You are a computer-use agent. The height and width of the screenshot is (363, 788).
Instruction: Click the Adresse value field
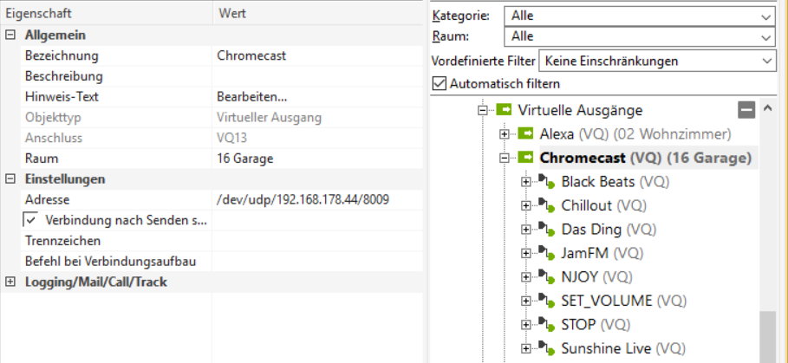pyautogui.click(x=303, y=199)
